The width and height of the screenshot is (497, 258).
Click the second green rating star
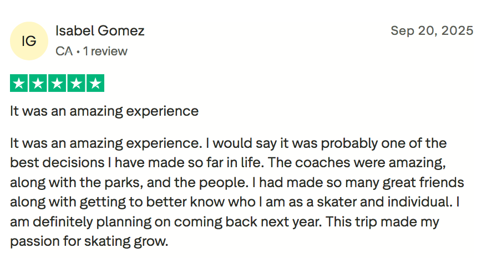coord(38,84)
